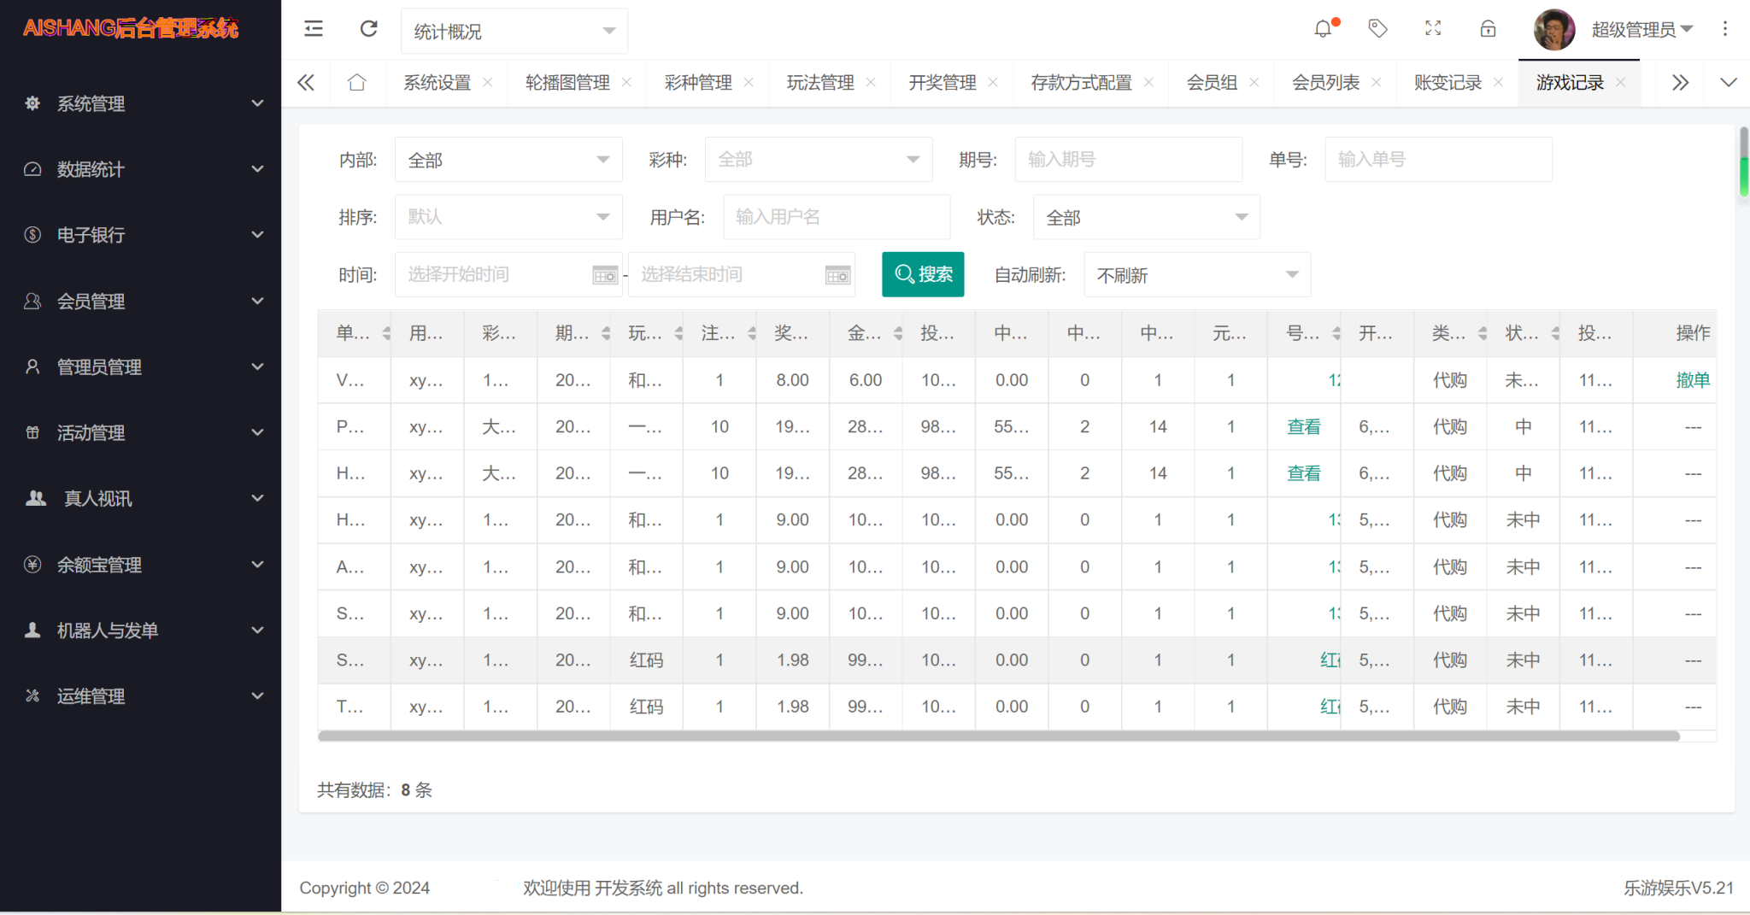Viewport: 1750px width, 915px height.
Task: Open the notification bell icon
Action: coord(1323,29)
